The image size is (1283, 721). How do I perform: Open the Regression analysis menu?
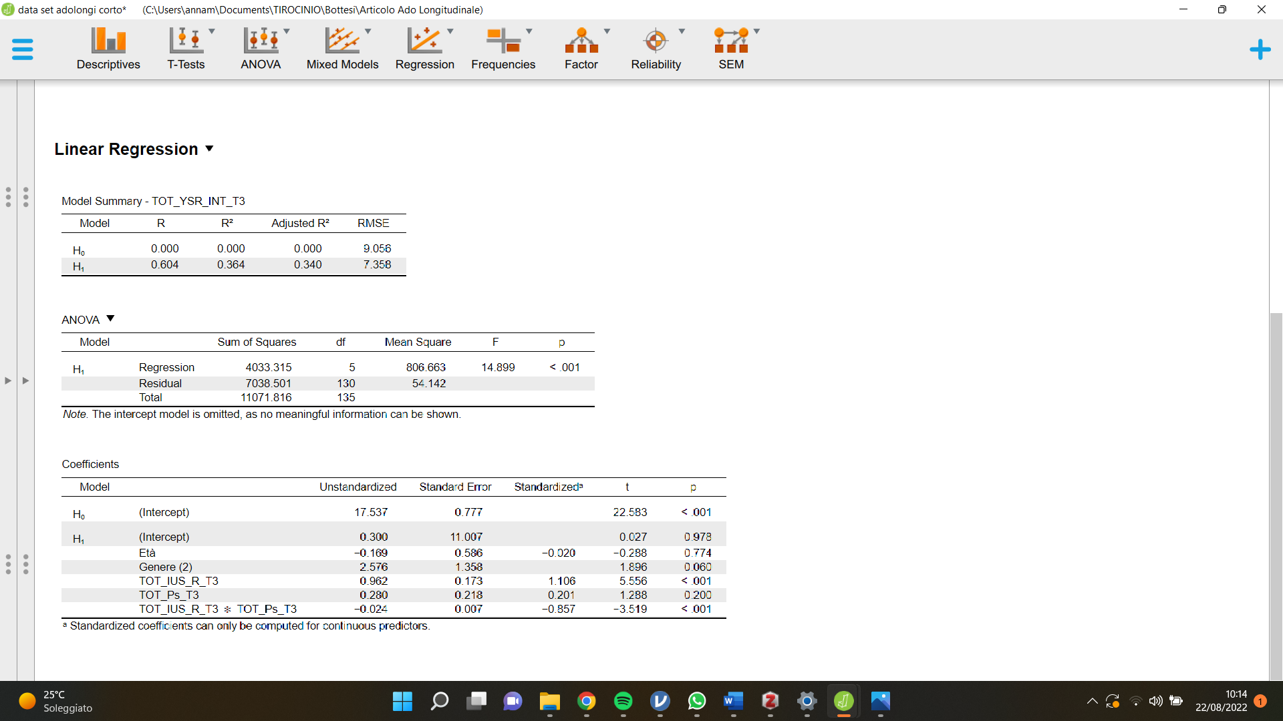click(424, 49)
